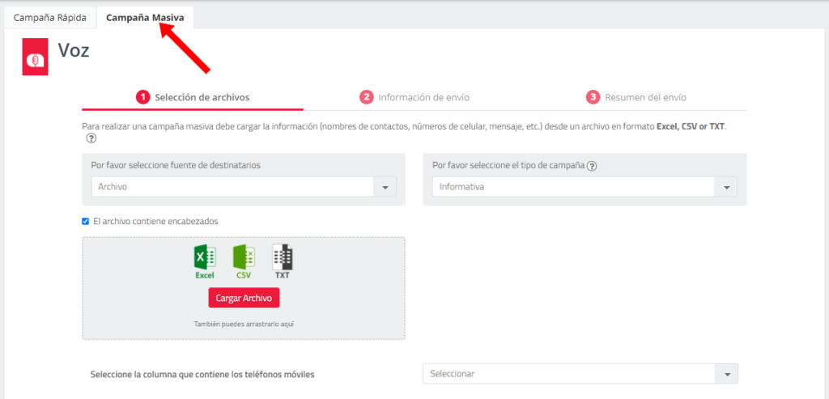Screen dimensions: 829x399
Task: Show help for tipo de campaña
Action: (x=592, y=166)
